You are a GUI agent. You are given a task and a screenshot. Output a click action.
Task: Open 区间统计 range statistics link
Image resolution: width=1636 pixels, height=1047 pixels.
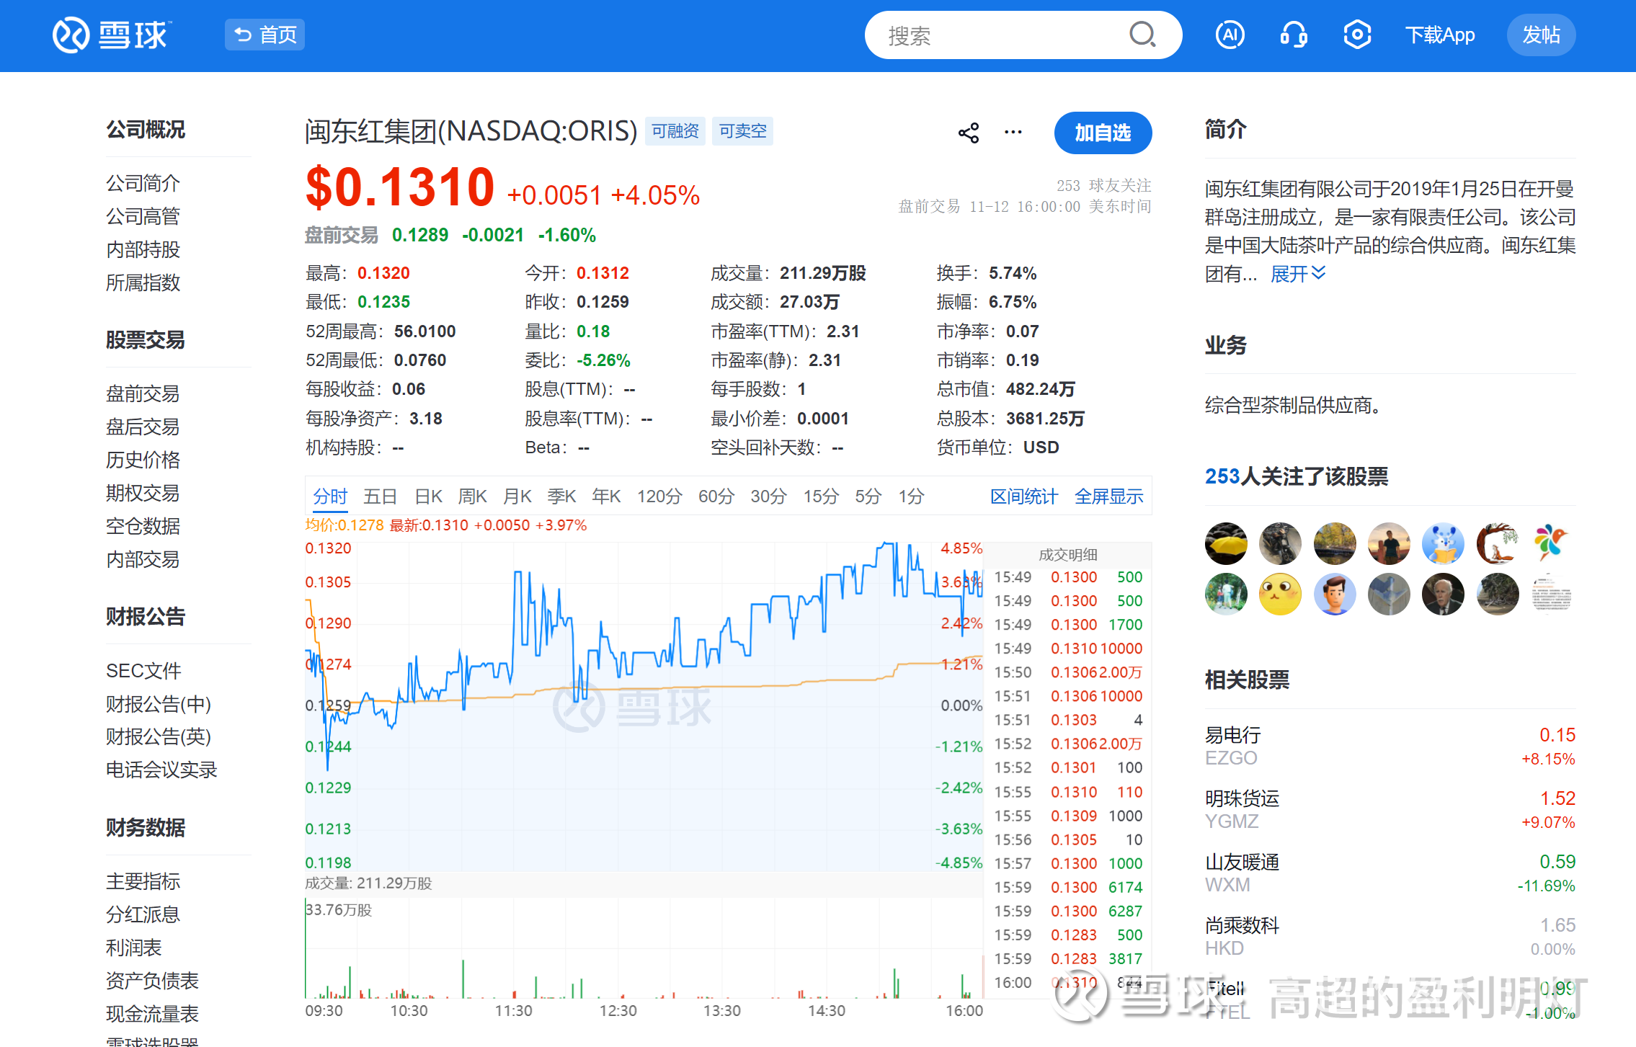(x=1023, y=496)
